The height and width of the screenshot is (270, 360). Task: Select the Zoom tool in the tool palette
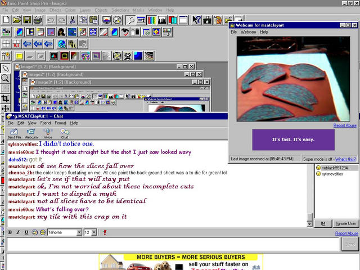click(5, 78)
